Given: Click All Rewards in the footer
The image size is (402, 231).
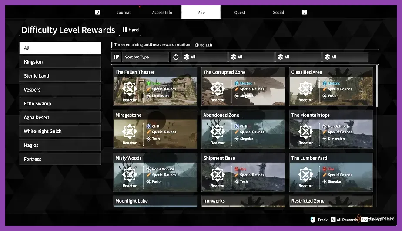Looking at the screenshot, I should click(x=344, y=220).
